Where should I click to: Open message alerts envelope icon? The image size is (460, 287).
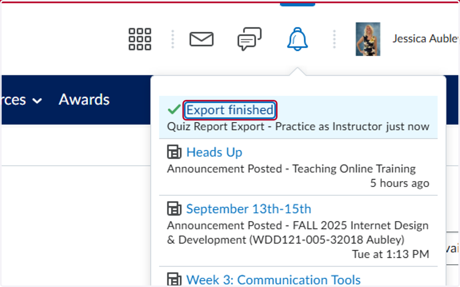click(x=202, y=39)
